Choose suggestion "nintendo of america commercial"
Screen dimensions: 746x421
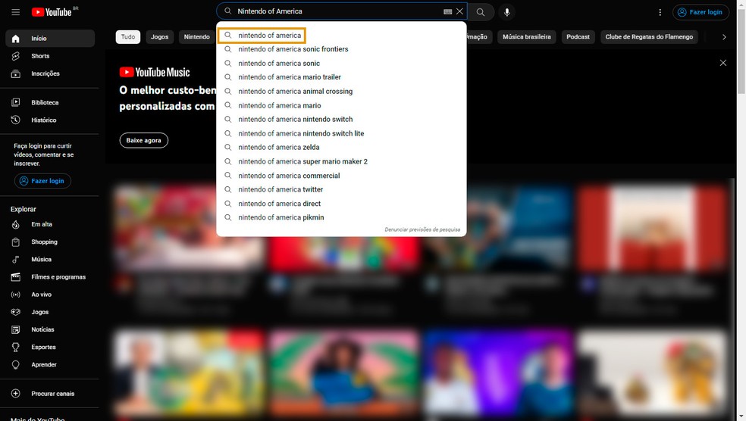click(x=341, y=176)
